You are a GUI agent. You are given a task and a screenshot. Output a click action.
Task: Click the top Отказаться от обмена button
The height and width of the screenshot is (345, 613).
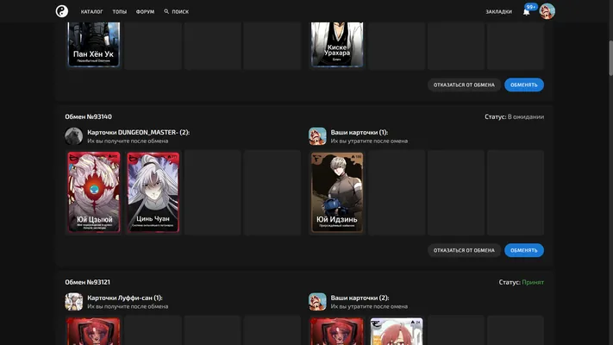click(x=464, y=85)
